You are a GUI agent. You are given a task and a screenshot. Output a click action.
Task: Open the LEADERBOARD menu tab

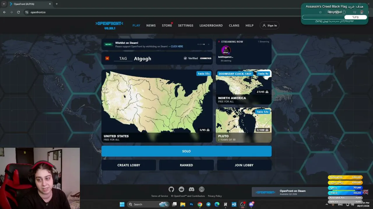[x=211, y=26]
